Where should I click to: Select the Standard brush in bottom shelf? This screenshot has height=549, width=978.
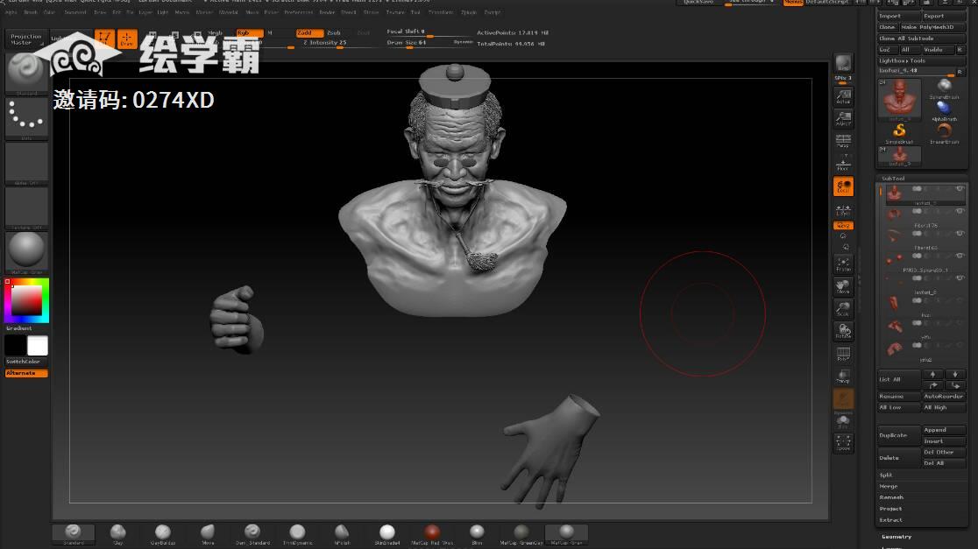click(73, 533)
